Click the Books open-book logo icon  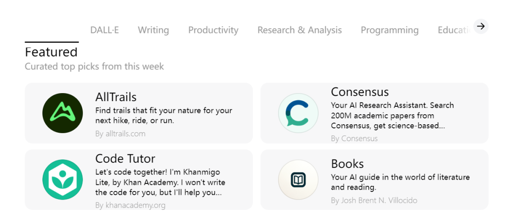coord(298,180)
